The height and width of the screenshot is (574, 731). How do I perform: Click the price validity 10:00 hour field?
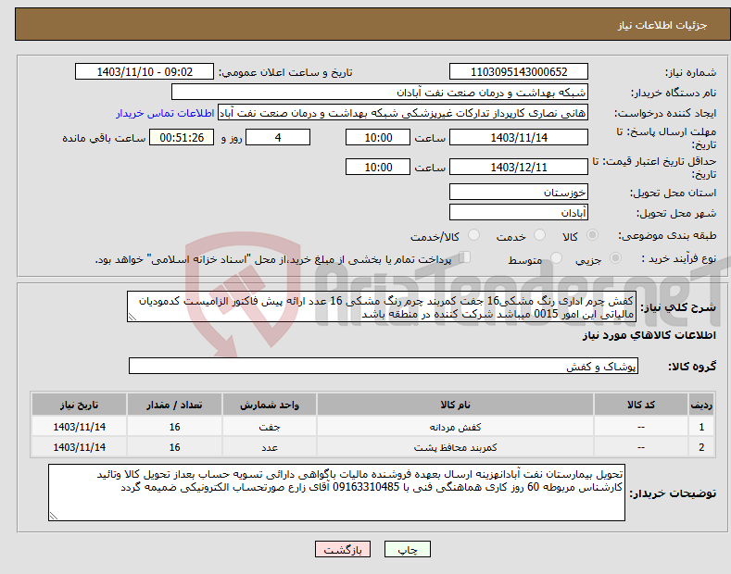point(378,167)
